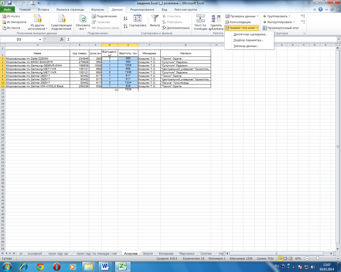
Task: Sort descending with the Я-А icon
Action: coord(125,26)
